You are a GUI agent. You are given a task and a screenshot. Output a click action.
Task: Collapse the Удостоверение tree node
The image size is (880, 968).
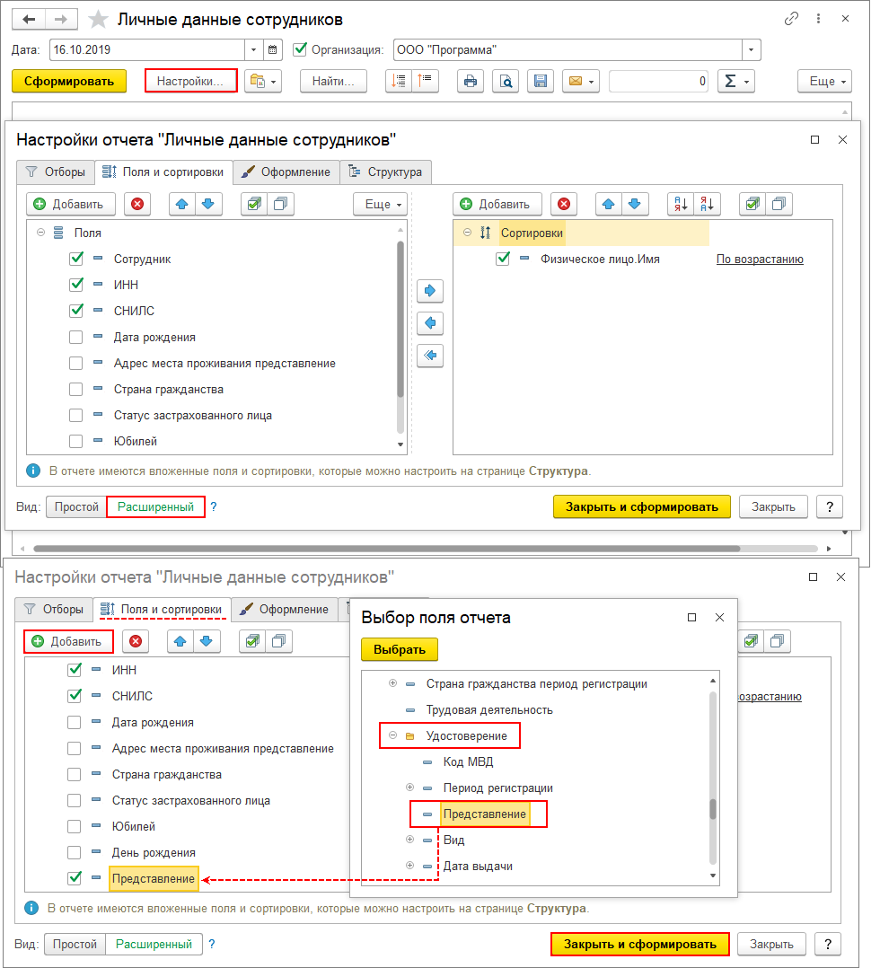click(x=392, y=736)
